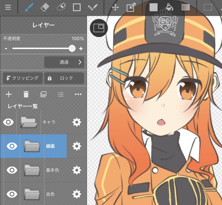Click the 100% opacity value
222x205 pixels.
pos(78,39)
